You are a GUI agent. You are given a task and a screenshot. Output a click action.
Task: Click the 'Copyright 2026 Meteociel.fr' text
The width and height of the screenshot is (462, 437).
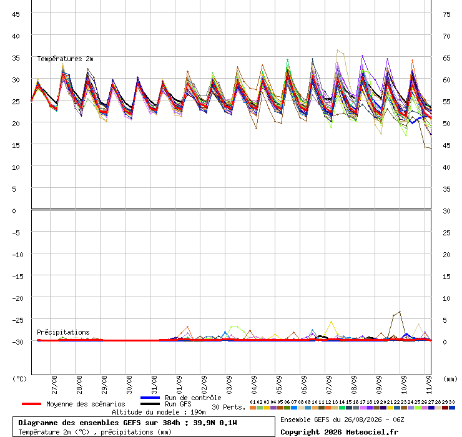[x=339, y=432]
